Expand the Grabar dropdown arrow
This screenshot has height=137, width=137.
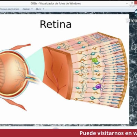(32, 9)
